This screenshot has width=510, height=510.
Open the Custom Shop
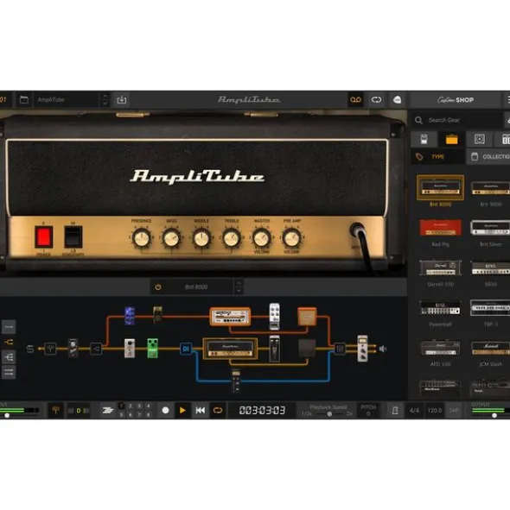456,100
